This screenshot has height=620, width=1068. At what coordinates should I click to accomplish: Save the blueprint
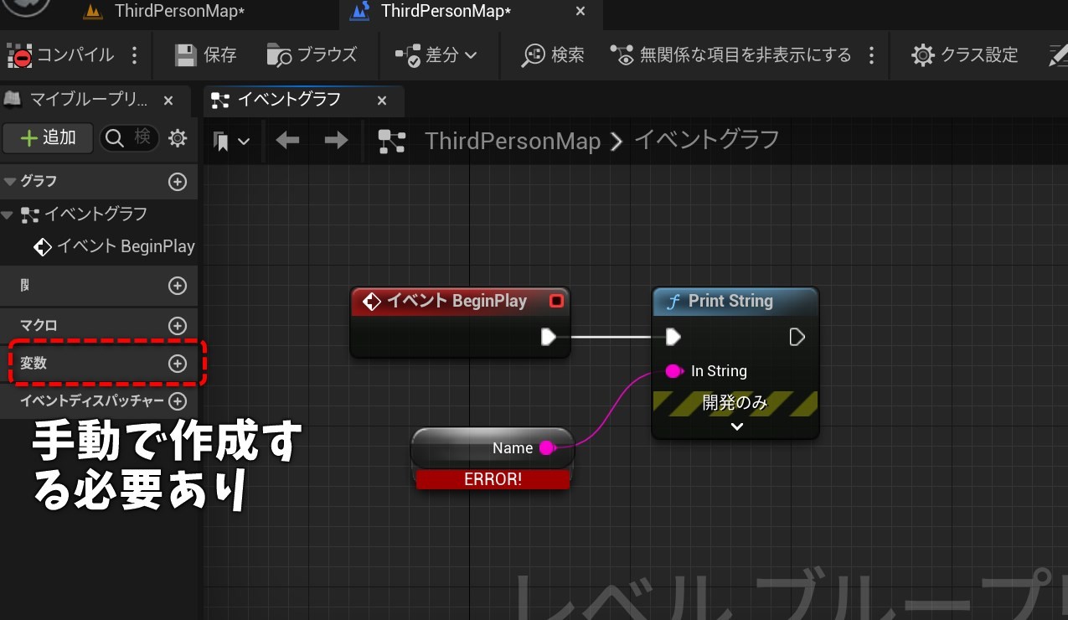pos(205,55)
